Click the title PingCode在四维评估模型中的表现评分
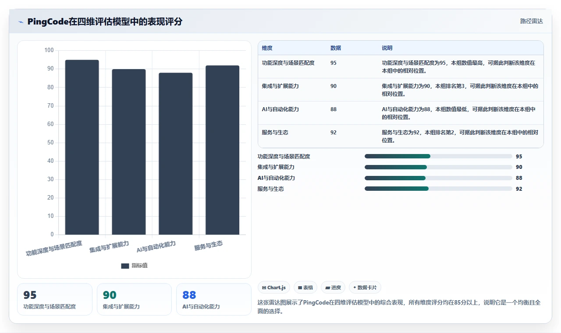 click(105, 21)
